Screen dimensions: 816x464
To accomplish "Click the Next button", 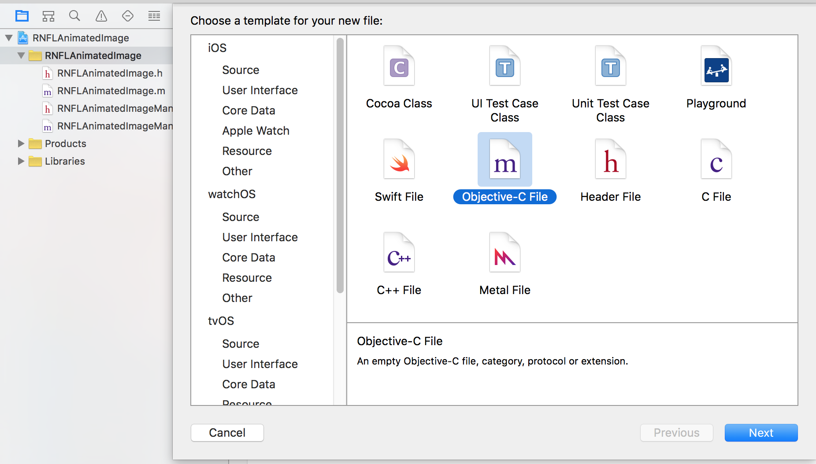I will pyautogui.click(x=761, y=433).
